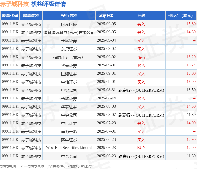
Task: Click 买入 rating in the 国元国际 row
Action: click(x=141, y=24)
